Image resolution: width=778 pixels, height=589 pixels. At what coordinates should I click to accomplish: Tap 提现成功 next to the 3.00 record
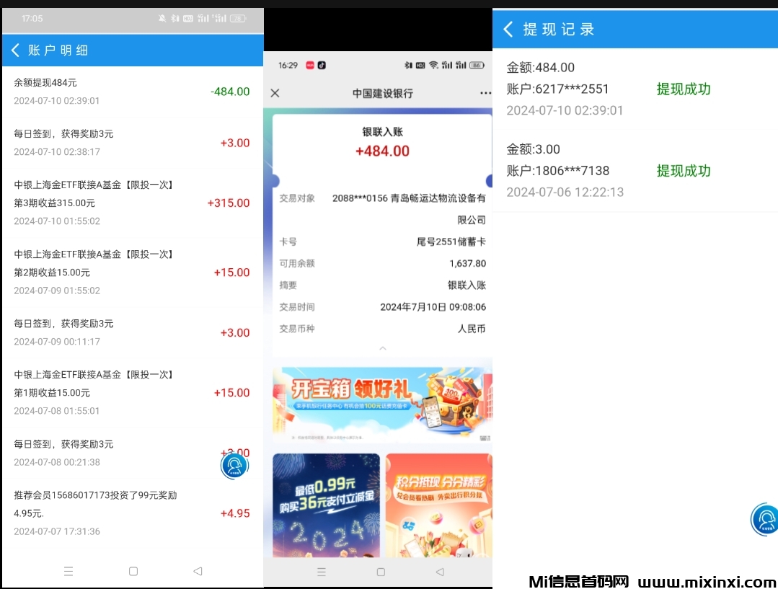pos(683,171)
